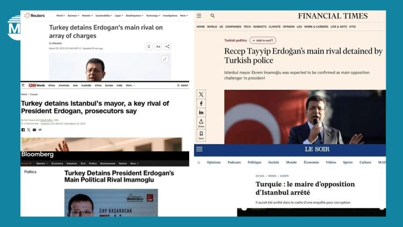Share FT article on LinkedIn

pyautogui.click(x=201, y=112)
